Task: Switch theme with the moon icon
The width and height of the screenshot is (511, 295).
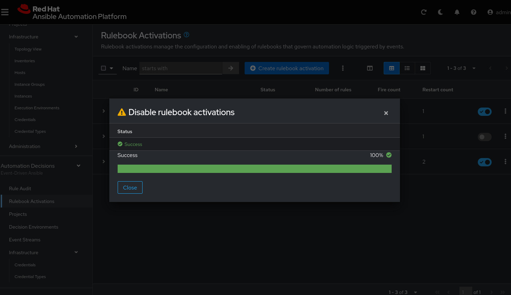Action: point(440,12)
